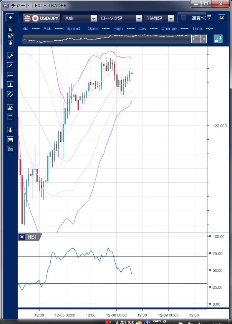Click the USD/JPY currency pair button
232x324 pixels.
[x=41, y=18]
